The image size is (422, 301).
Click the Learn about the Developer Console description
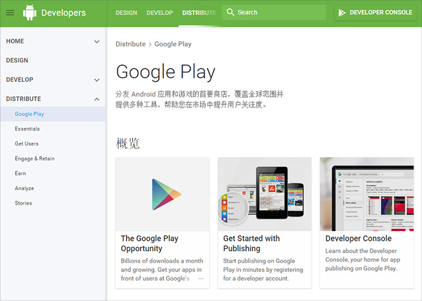[363, 259]
